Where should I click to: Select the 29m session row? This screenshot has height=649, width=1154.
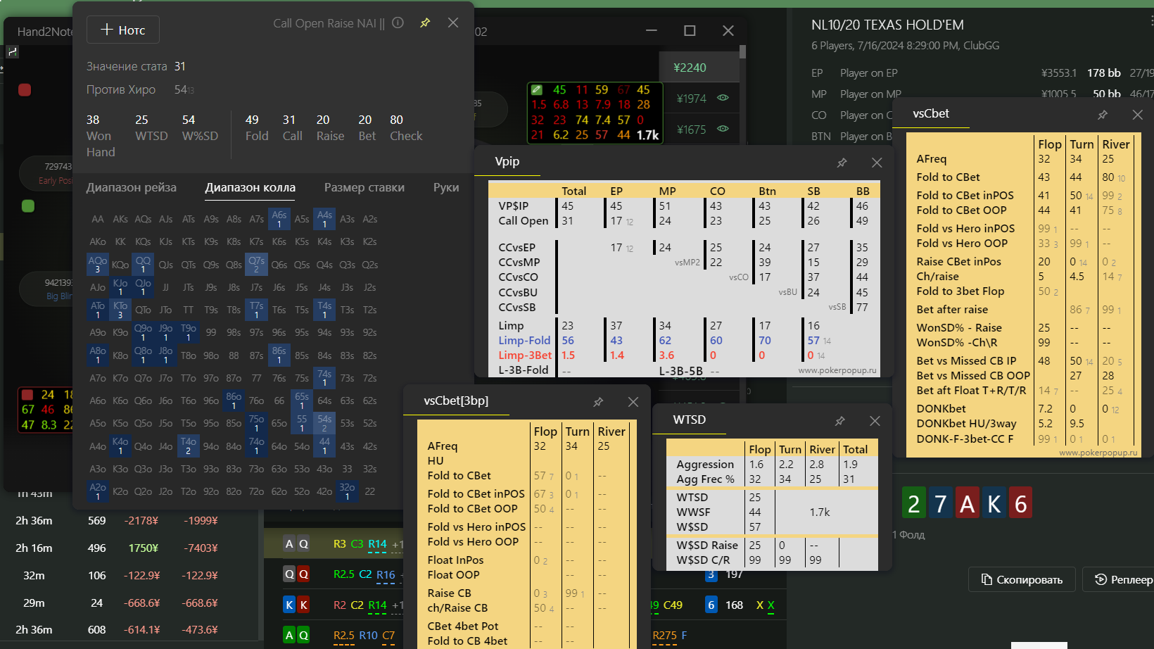coord(130,603)
